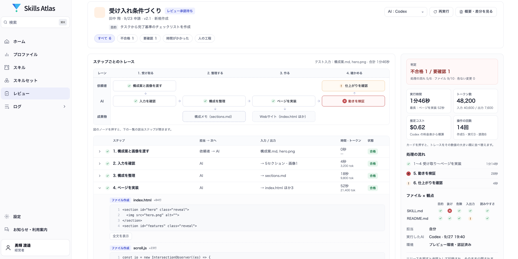518x259 pixels.
Task: Click the home icon beside ホーム
Action: (7, 41)
